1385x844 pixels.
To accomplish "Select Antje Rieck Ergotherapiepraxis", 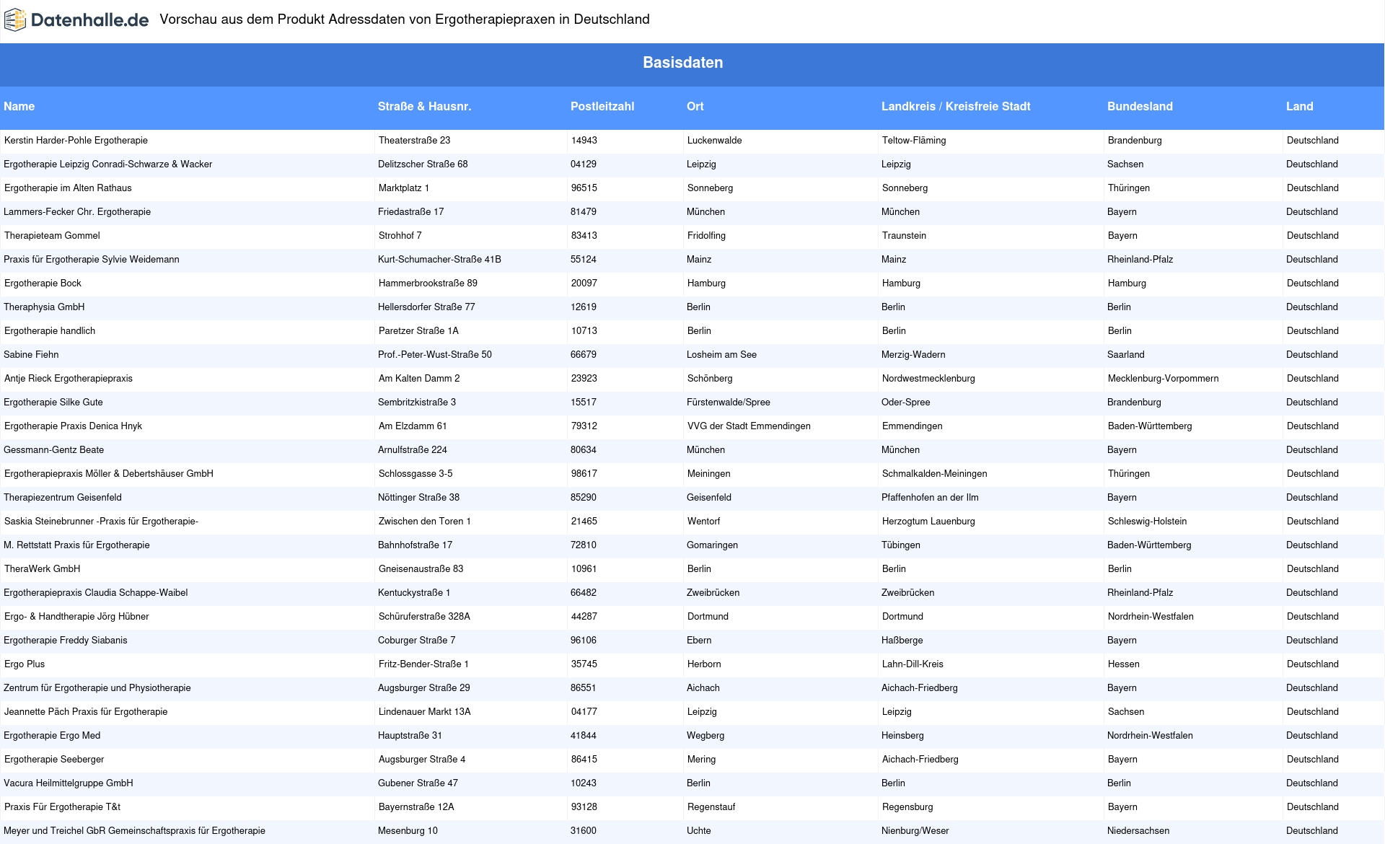I will [x=69, y=379].
